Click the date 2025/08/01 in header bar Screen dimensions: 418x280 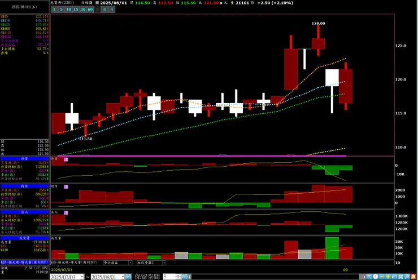tap(114, 3)
